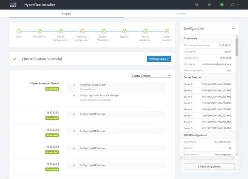The image size is (248, 179).
Task: Select the UCSM Configuration step circle
Action: point(61,31)
